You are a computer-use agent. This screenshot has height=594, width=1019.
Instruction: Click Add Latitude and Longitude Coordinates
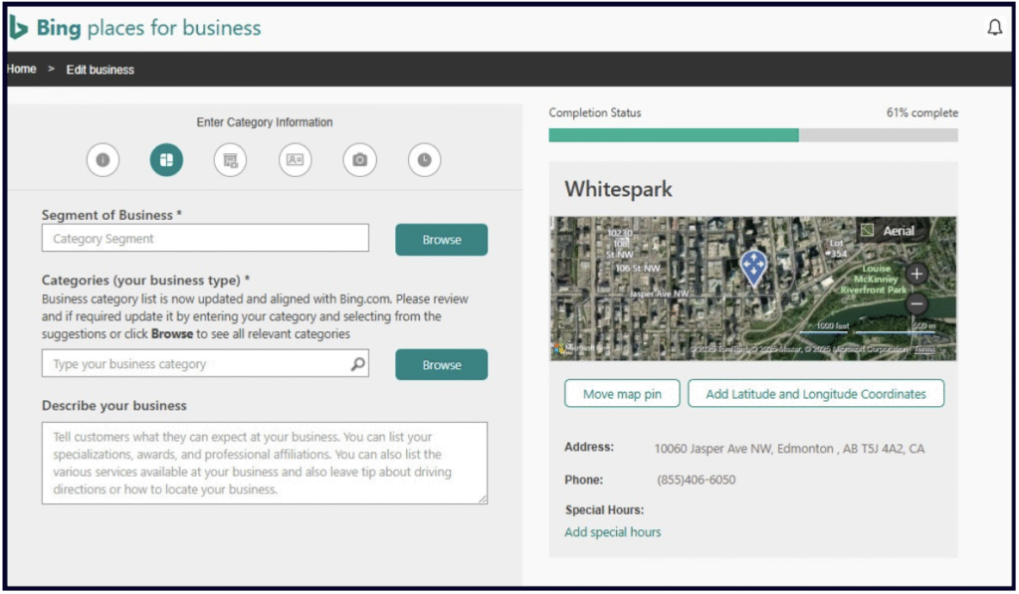pyautogui.click(x=815, y=394)
